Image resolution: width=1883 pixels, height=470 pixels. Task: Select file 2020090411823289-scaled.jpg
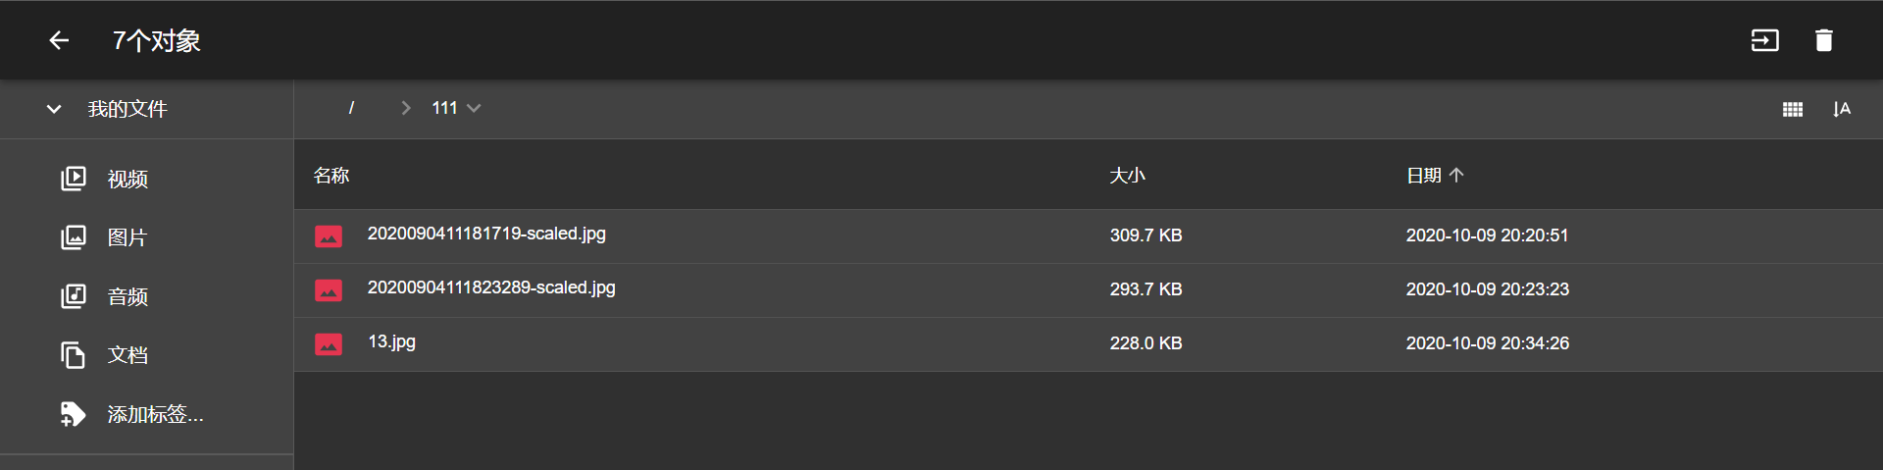point(491,287)
